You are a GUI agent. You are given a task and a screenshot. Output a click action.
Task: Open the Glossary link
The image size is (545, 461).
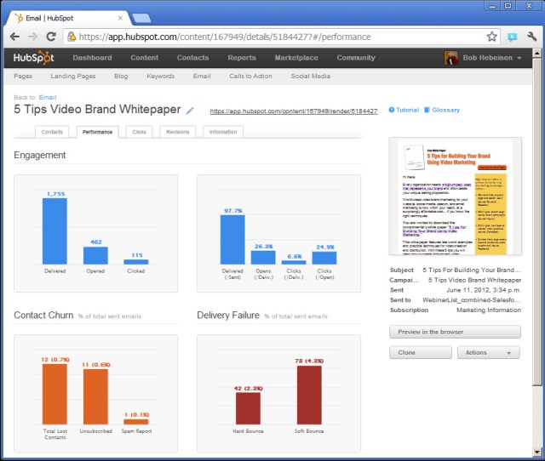pos(442,111)
